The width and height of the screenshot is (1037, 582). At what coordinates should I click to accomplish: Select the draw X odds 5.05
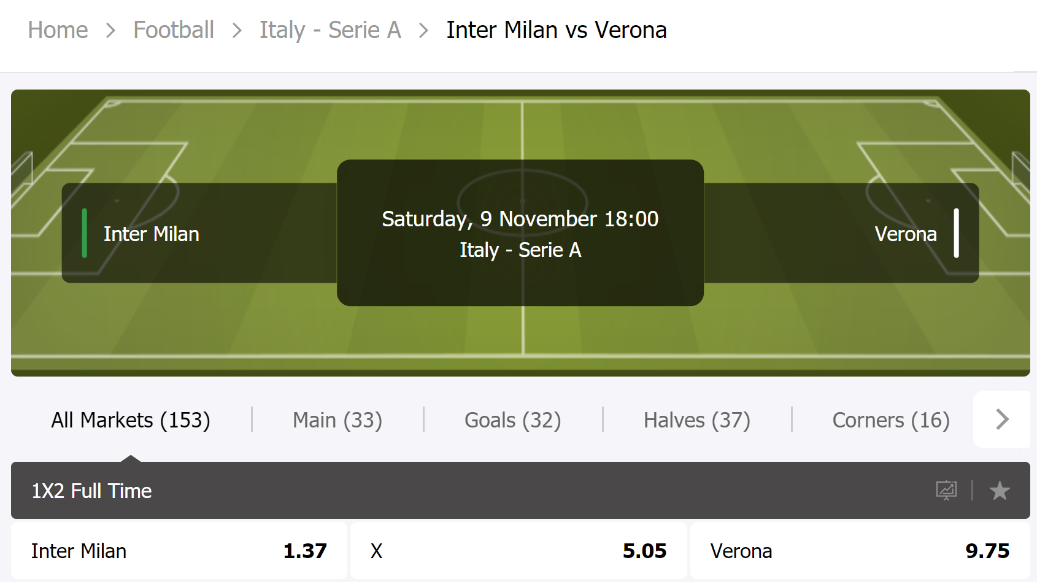(x=518, y=551)
